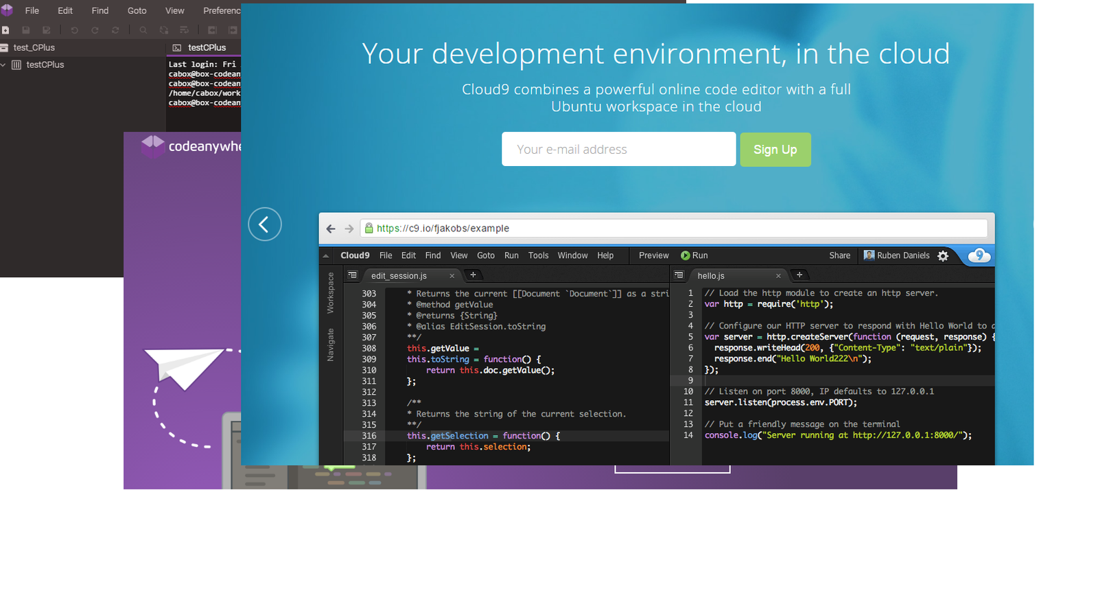The width and height of the screenshot is (1098, 615).
Task: Click the undo icon in Codeanywhere toolbar
Action: pyautogui.click(x=74, y=30)
